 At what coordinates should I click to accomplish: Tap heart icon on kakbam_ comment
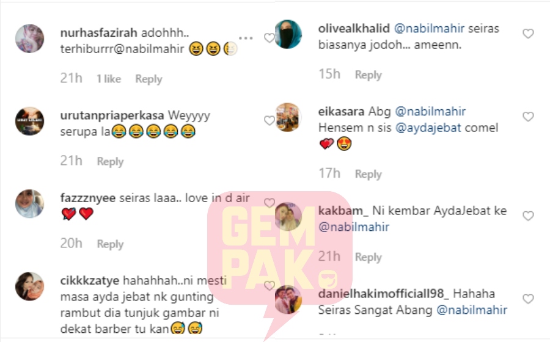coord(528,216)
